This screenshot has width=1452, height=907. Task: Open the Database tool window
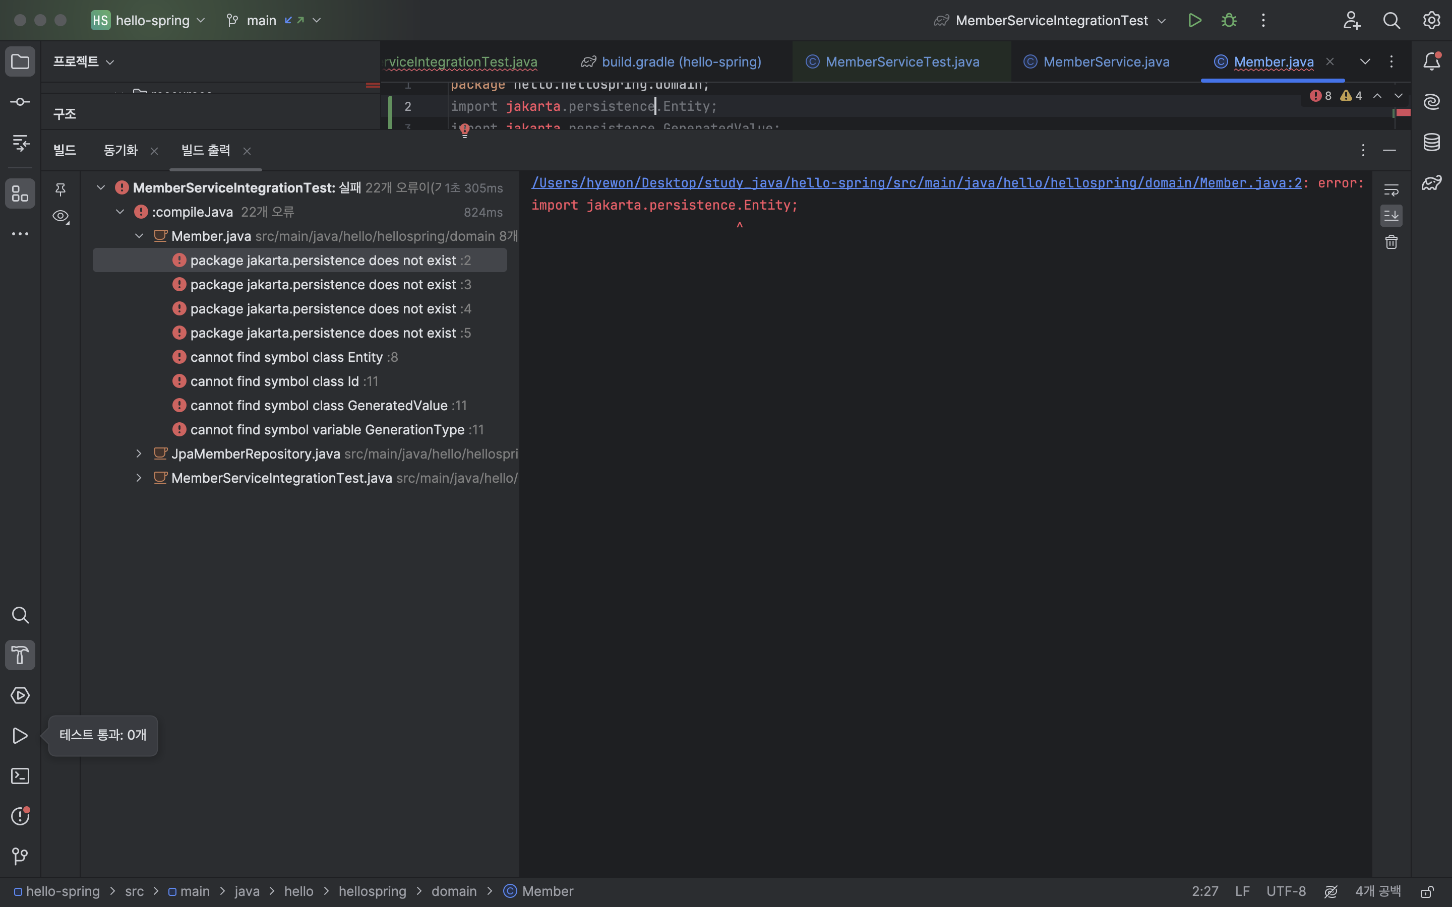(x=1432, y=142)
